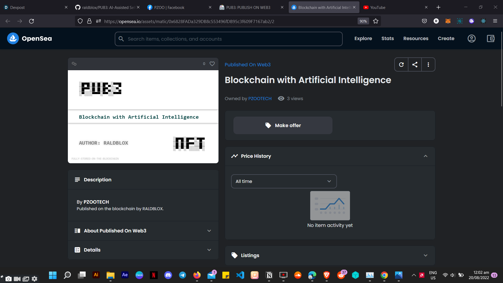
Task: Switch to the PUB3: PUBLISH ON WEB3 tab
Action: pos(248,7)
